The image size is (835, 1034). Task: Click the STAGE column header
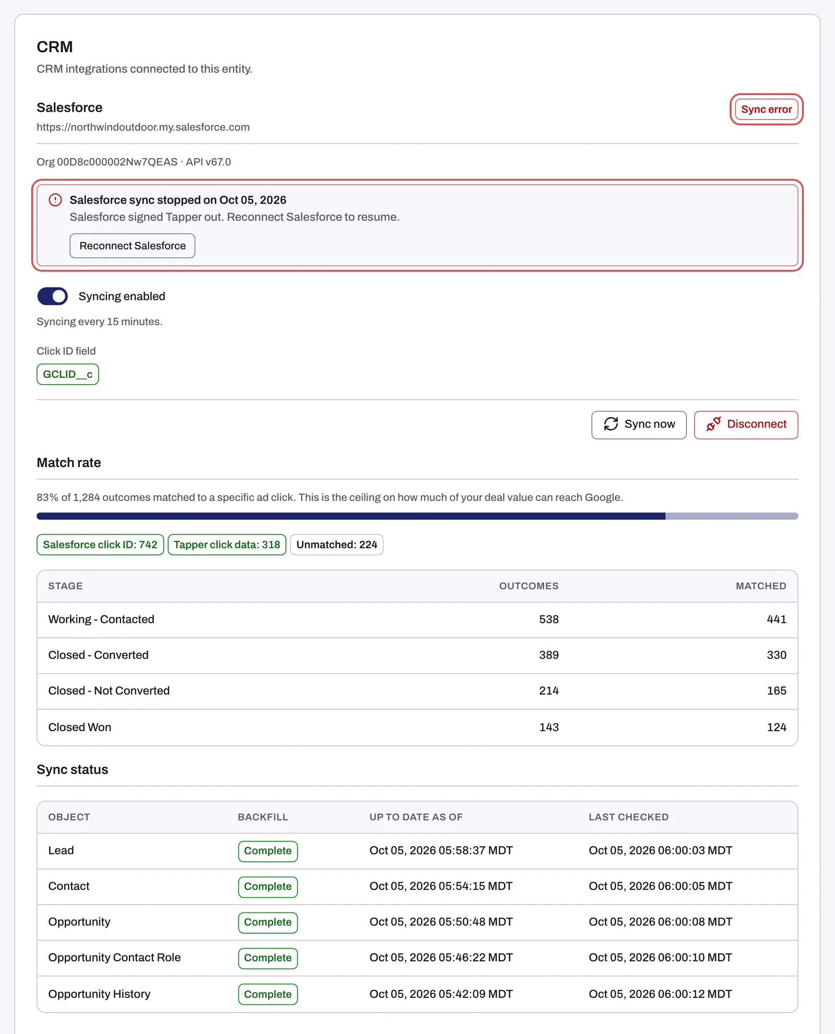pos(65,586)
